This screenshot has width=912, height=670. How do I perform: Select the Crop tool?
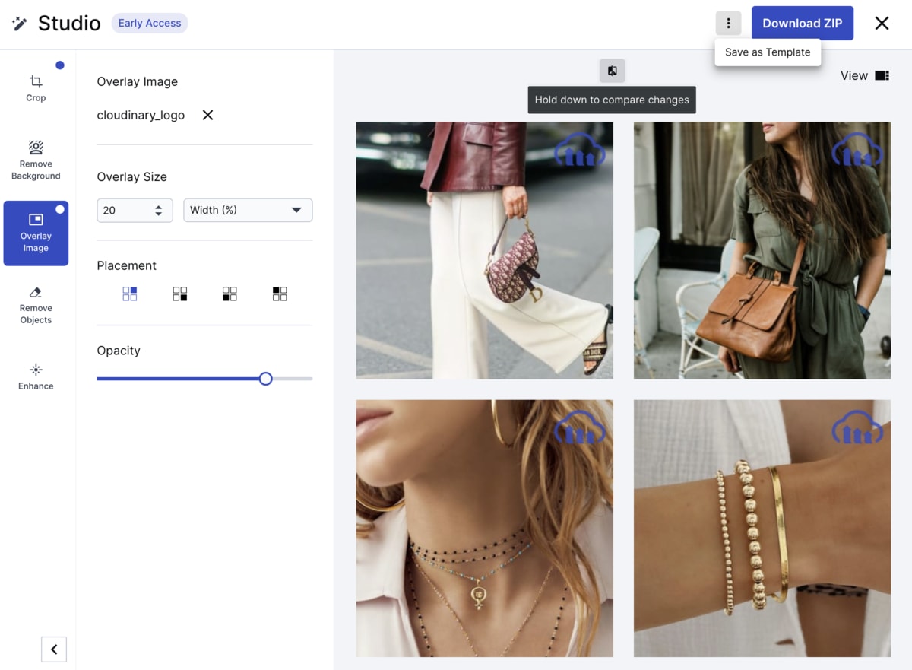36,88
